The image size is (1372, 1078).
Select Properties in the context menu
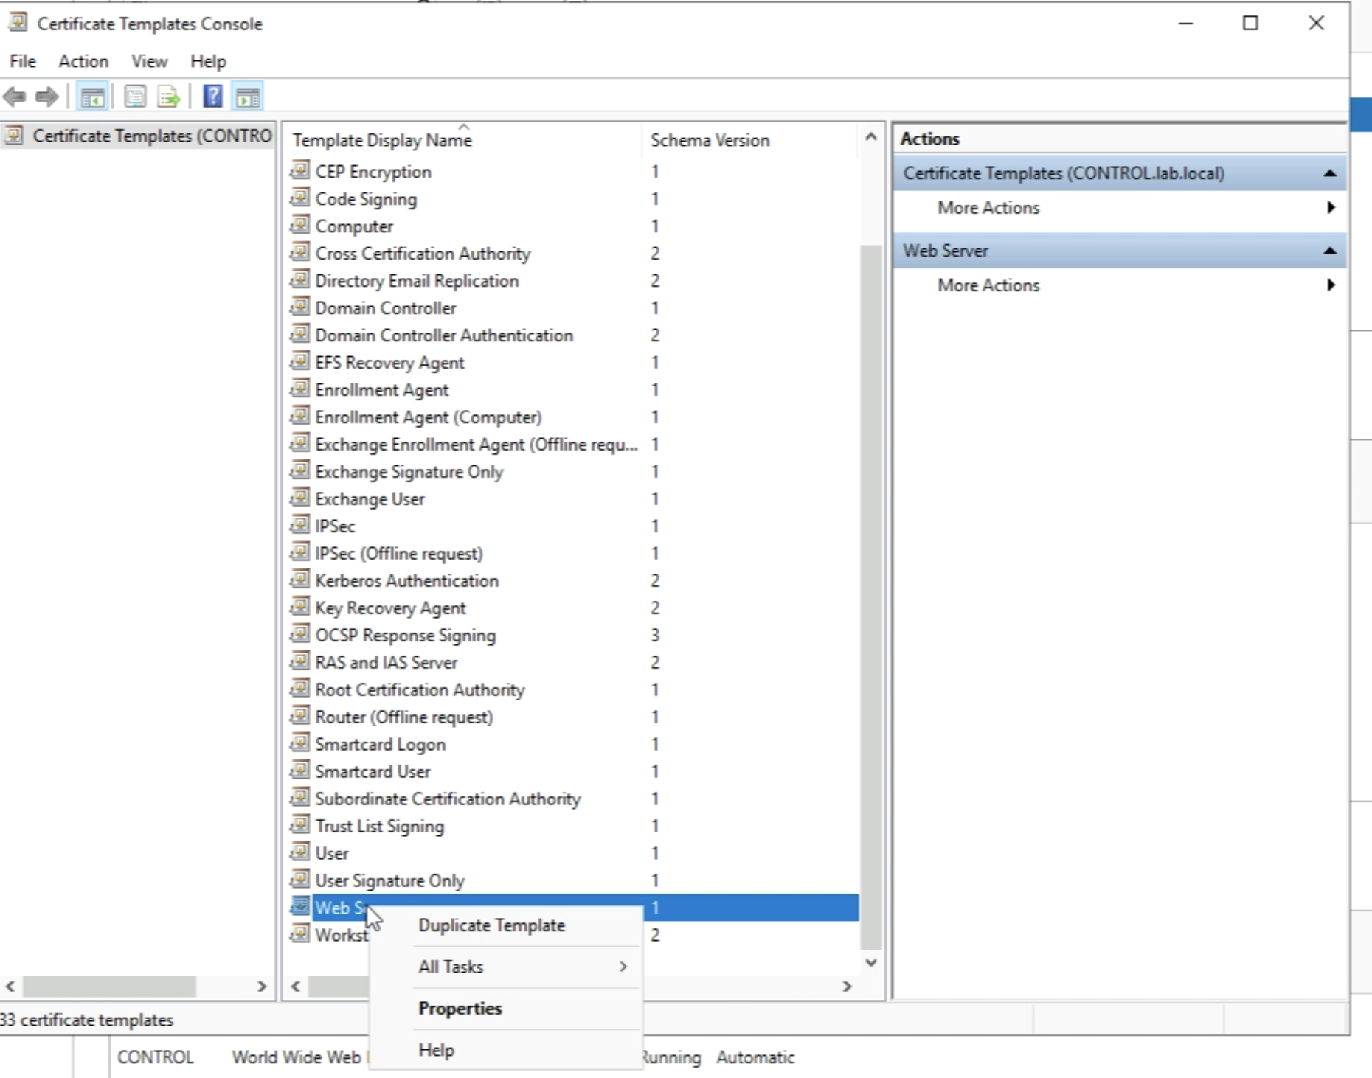tap(460, 1008)
